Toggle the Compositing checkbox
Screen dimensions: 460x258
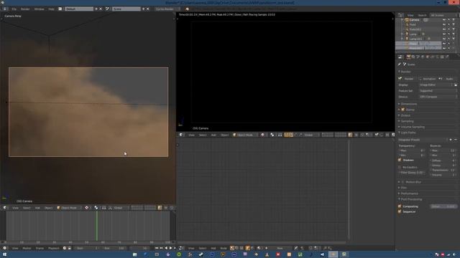point(400,206)
